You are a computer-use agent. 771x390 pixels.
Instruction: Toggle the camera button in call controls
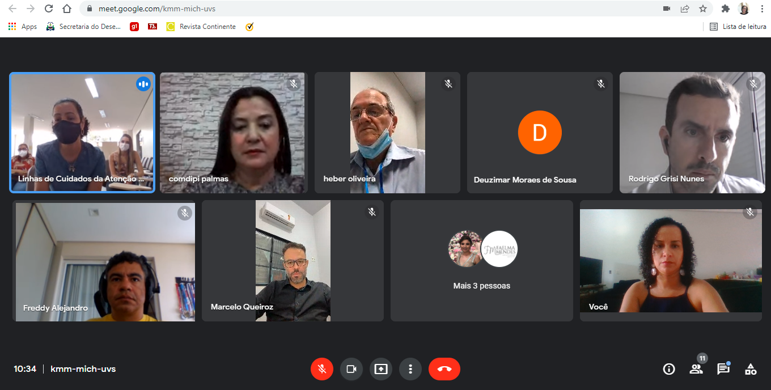tap(351, 369)
